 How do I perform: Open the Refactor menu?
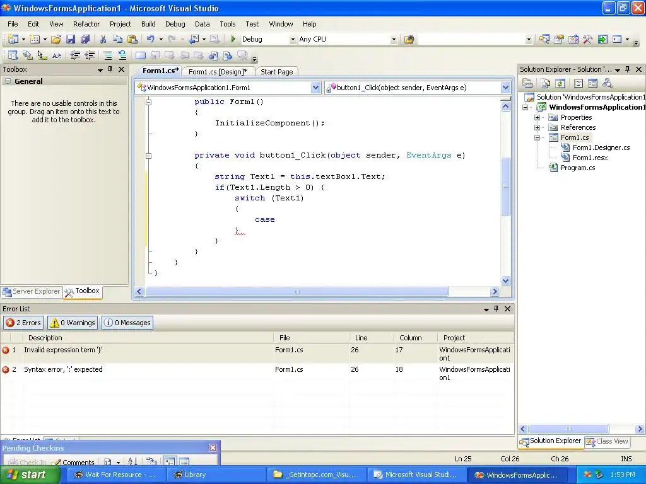point(86,24)
